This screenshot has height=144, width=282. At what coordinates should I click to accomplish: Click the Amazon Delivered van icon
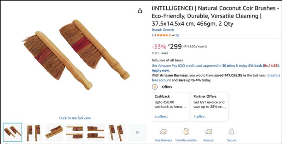click(x=209, y=132)
